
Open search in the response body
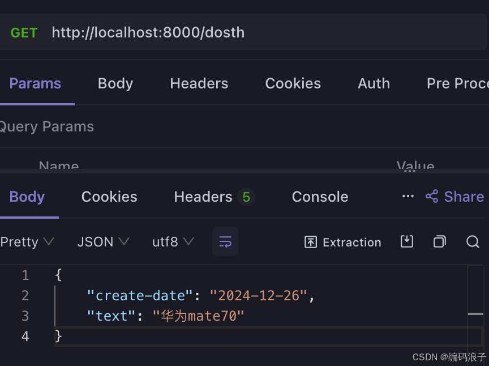pyautogui.click(x=473, y=242)
